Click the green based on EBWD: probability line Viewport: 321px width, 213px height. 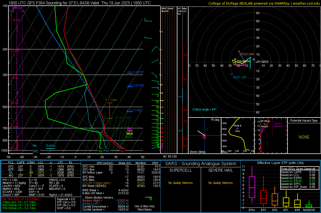tap(298, 181)
